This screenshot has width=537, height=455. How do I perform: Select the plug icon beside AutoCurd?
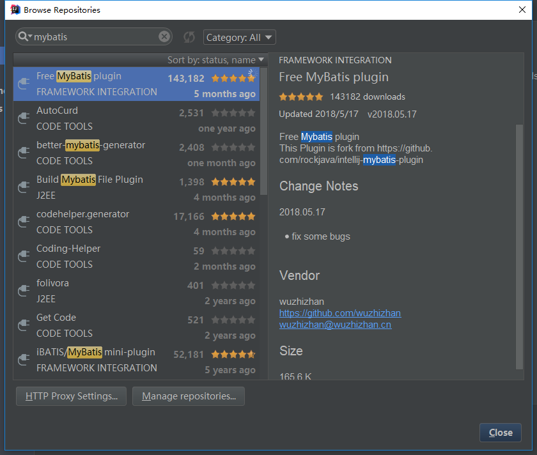click(x=24, y=118)
